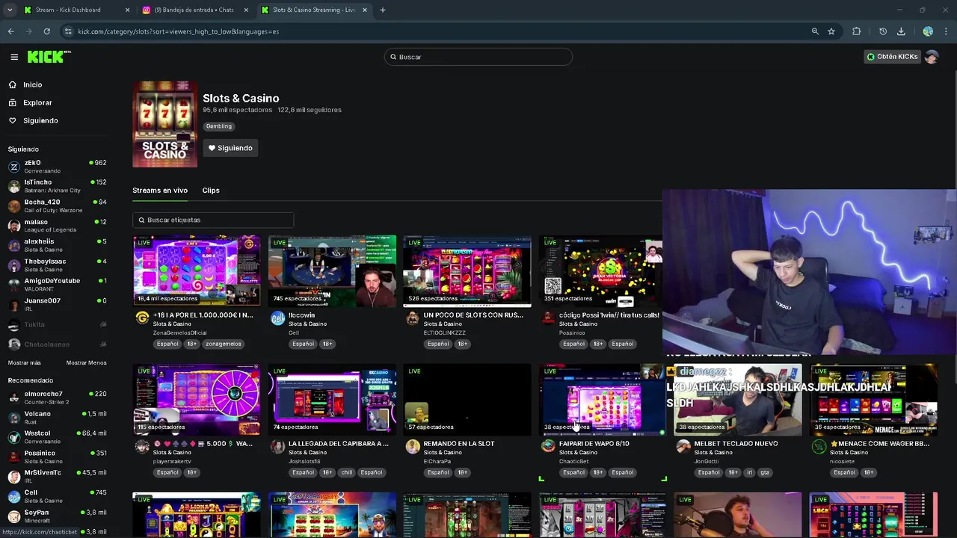
Task: Switch to Clips tab
Action: (x=211, y=191)
